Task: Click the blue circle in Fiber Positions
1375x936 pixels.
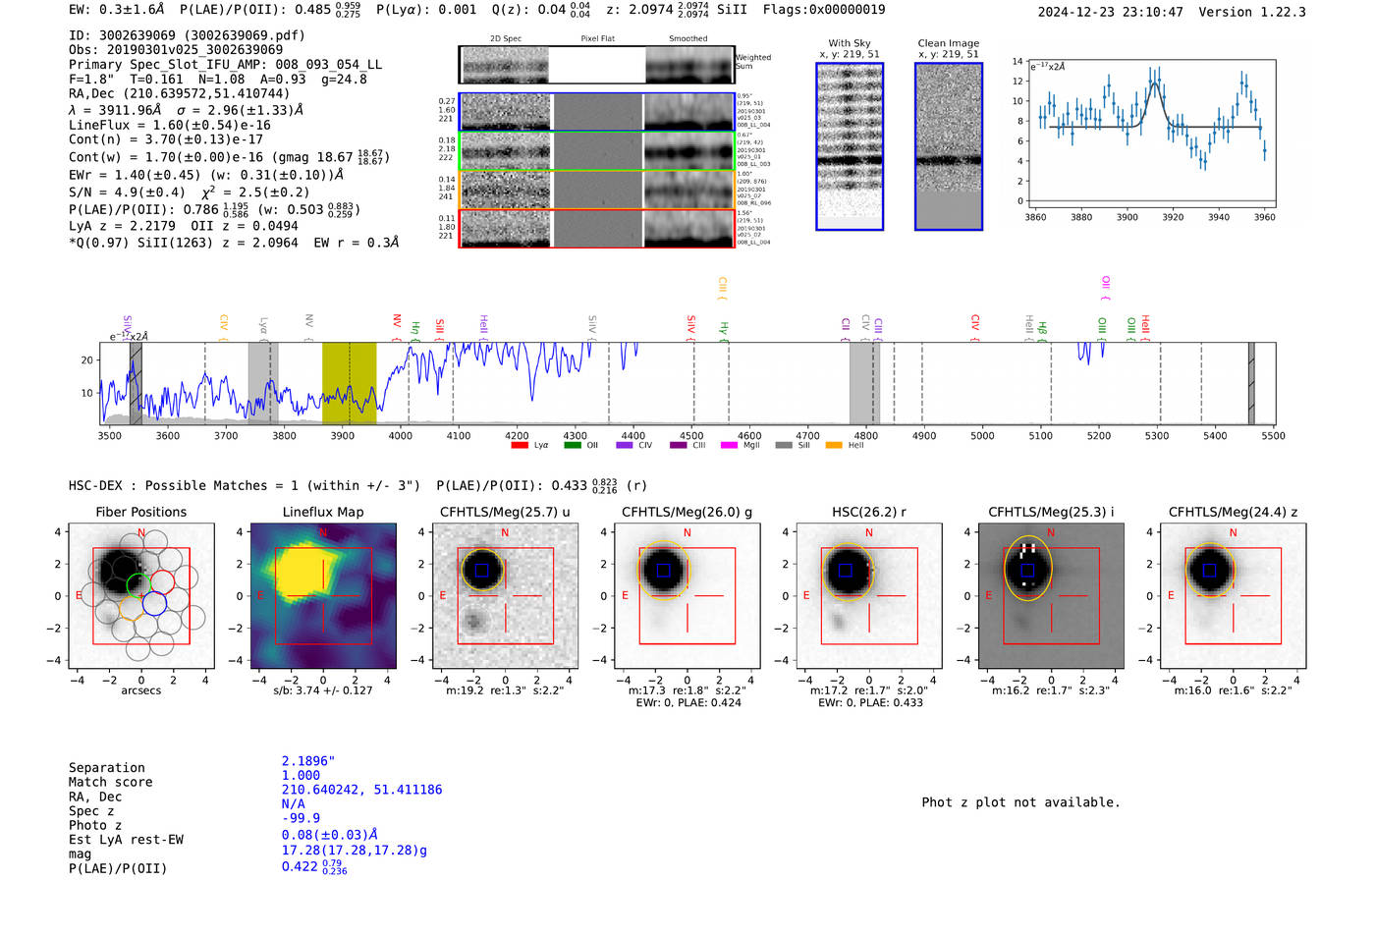Action: (x=154, y=604)
